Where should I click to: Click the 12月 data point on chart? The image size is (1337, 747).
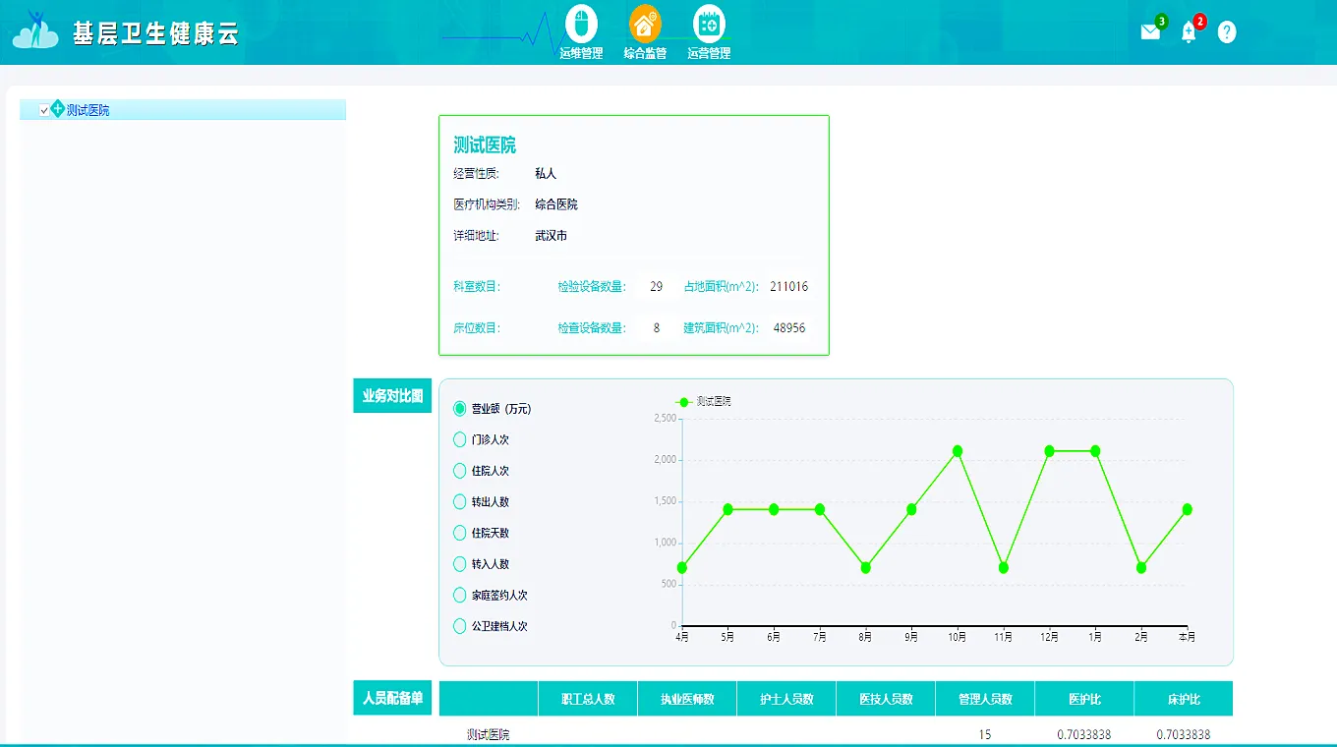point(1049,451)
